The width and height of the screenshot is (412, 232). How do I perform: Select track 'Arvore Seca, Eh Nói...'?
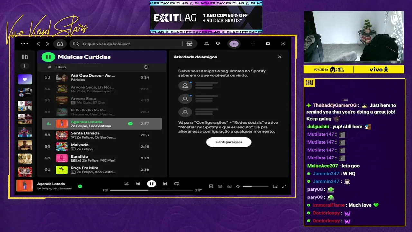coord(92,87)
